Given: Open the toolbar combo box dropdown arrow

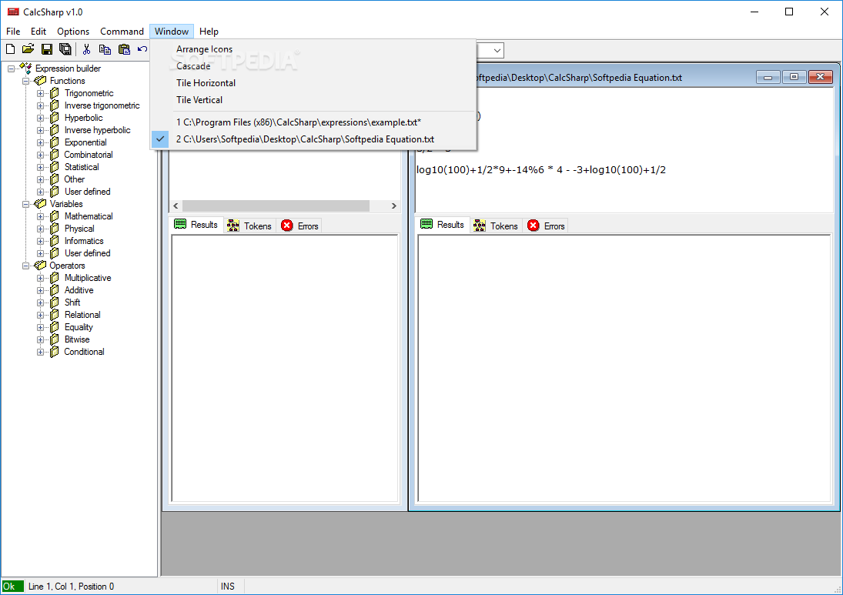Looking at the screenshot, I should pos(497,51).
